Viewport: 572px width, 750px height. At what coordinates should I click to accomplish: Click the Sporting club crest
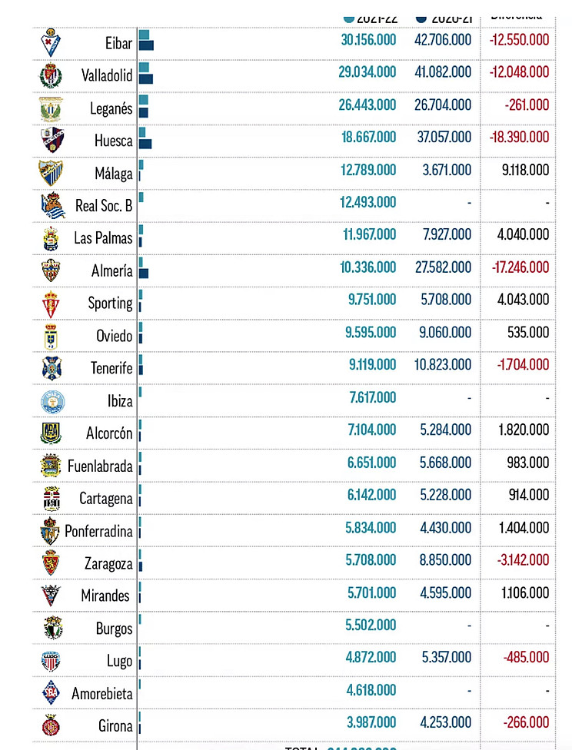(x=51, y=304)
